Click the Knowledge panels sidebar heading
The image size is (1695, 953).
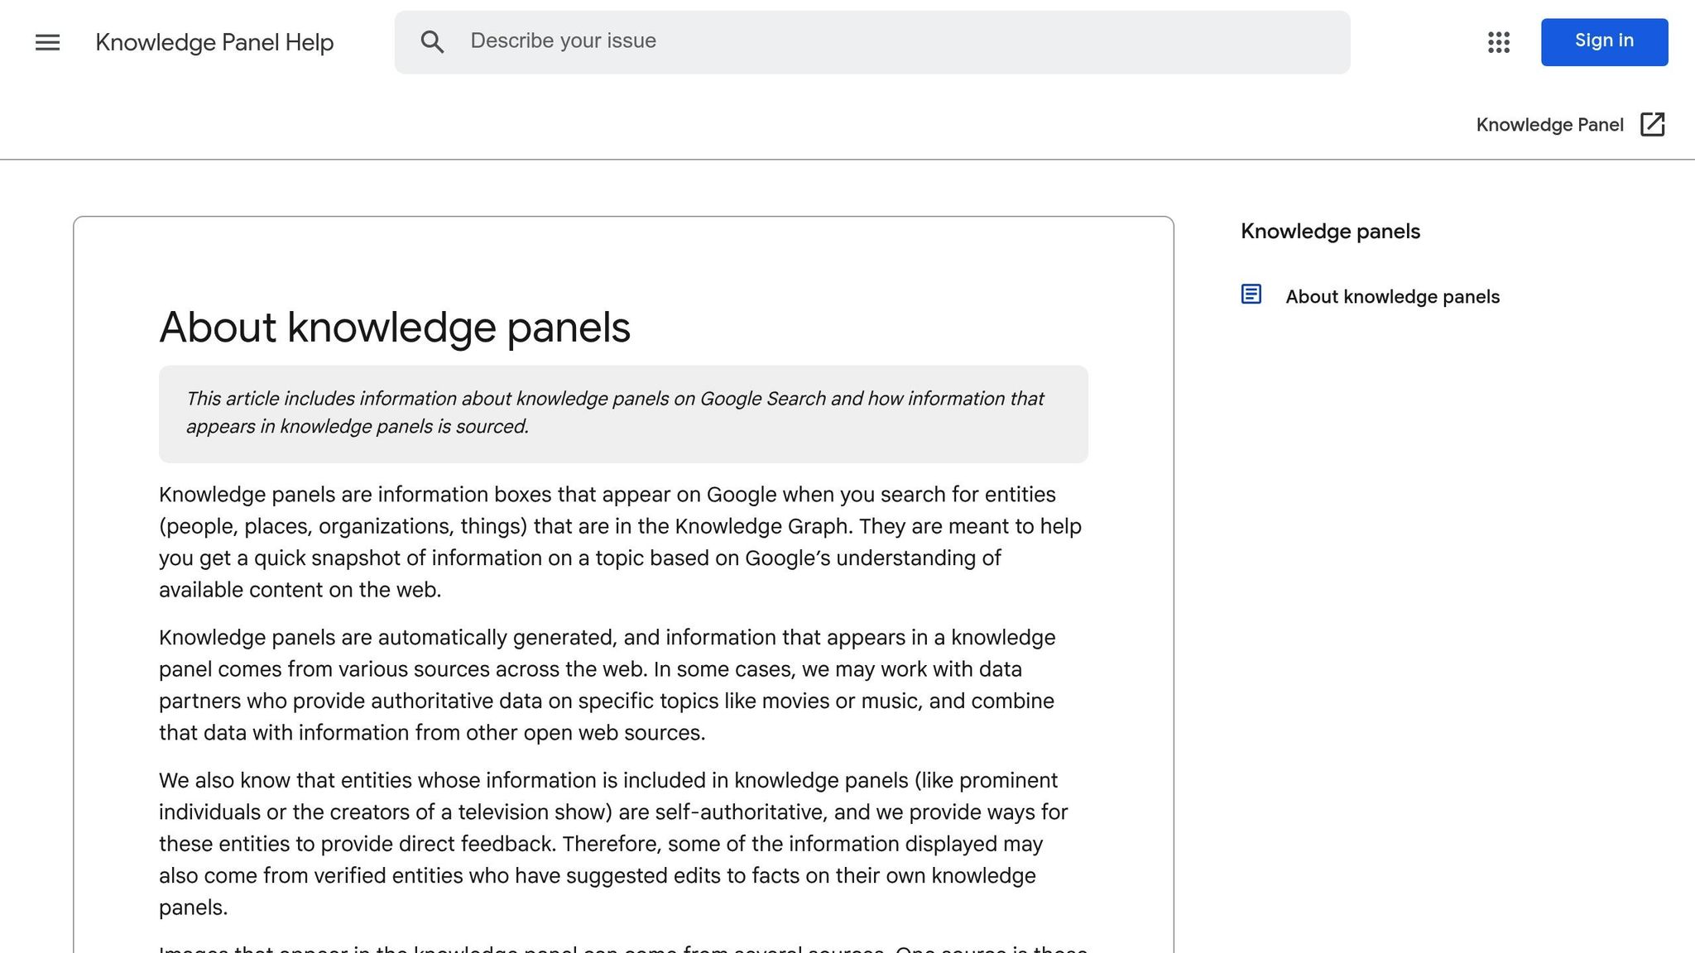[1329, 231]
